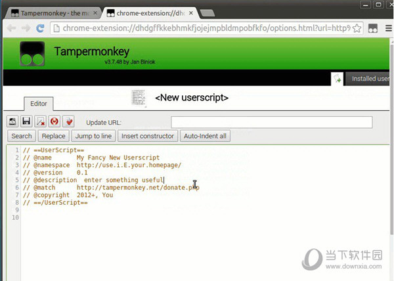
Task: Click the '// ==/UserScript==' line
Action: [55, 203]
